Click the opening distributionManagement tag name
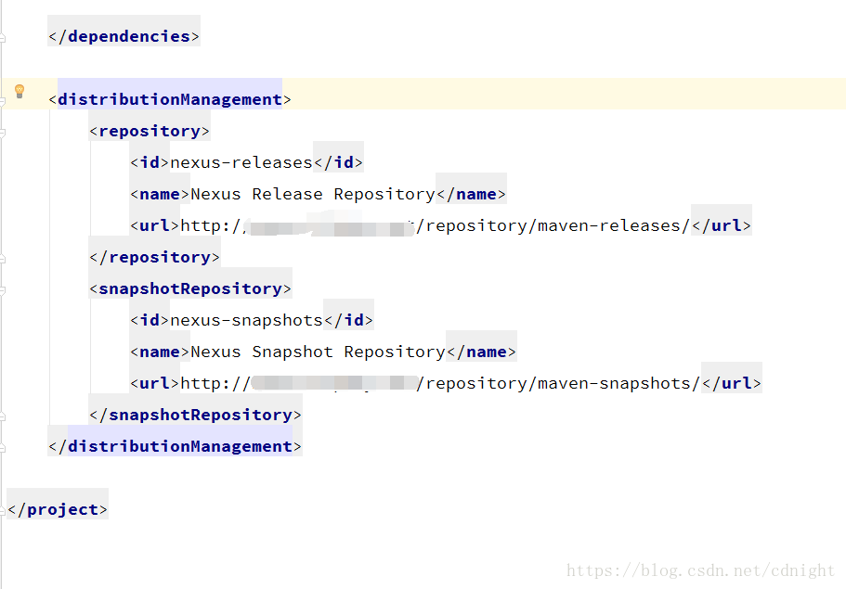This screenshot has width=846, height=589. [x=170, y=99]
